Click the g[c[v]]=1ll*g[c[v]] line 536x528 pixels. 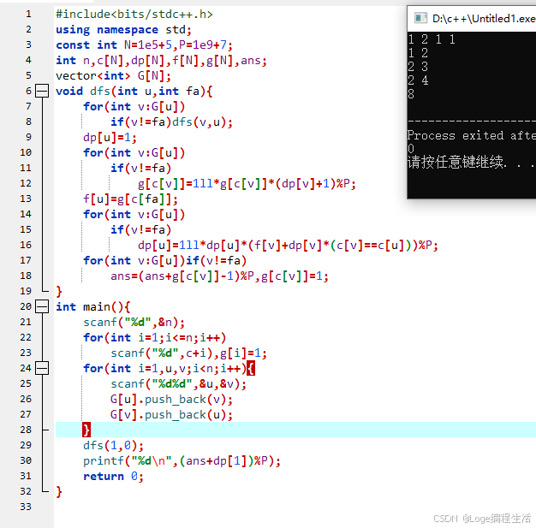coord(247,184)
